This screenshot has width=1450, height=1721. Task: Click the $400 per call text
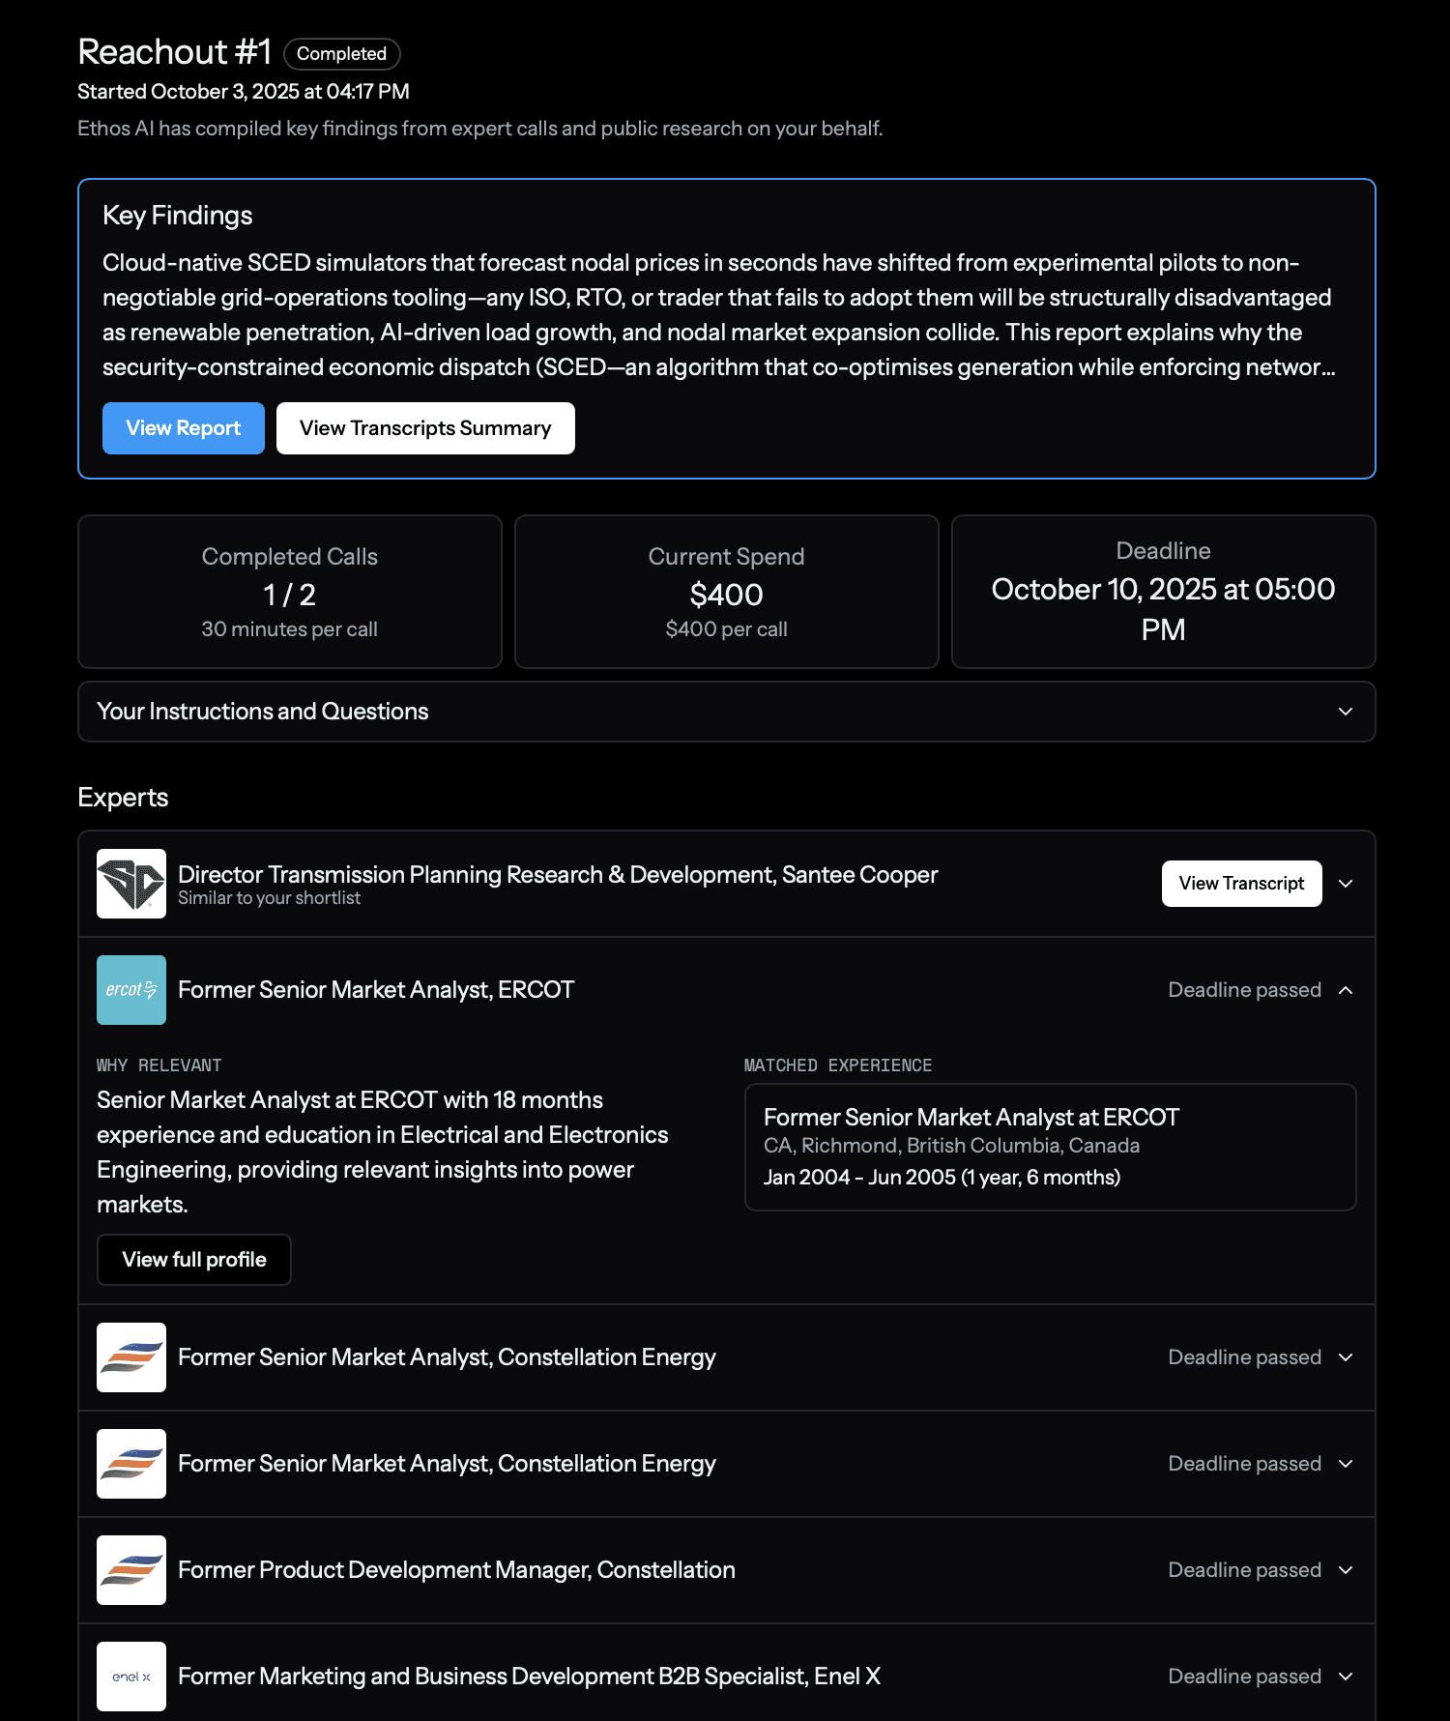click(727, 629)
